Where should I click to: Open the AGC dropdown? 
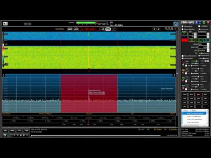204,50
